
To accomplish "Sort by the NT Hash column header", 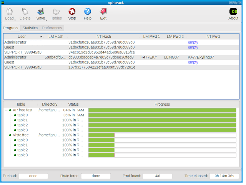I will click(x=103, y=37).
